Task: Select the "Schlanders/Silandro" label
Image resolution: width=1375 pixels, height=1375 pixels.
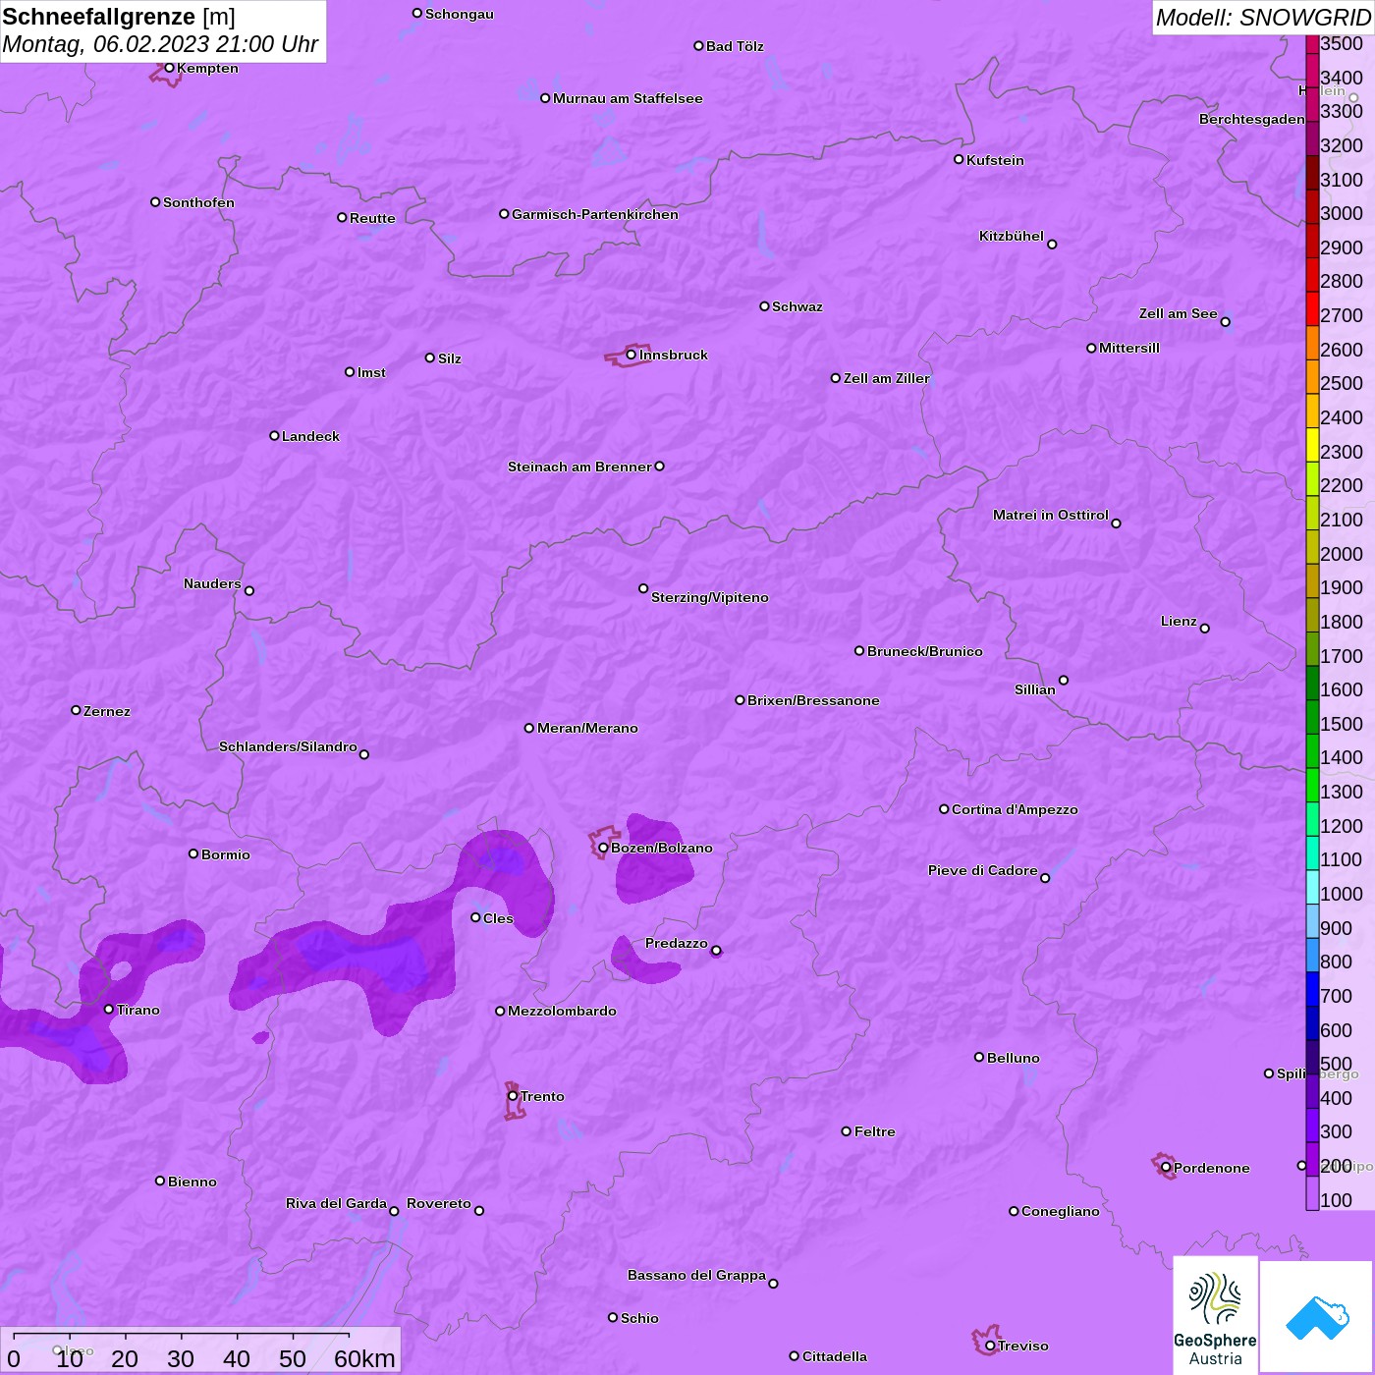Action: tap(288, 746)
